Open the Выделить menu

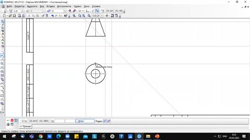pyautogui.click(x=32, y=6)
